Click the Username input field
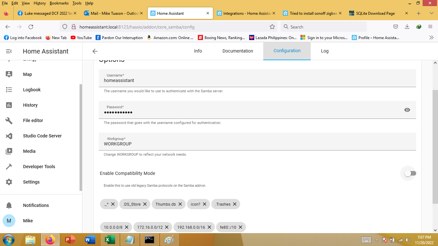 pyautogui.click(x=257, y=78)
